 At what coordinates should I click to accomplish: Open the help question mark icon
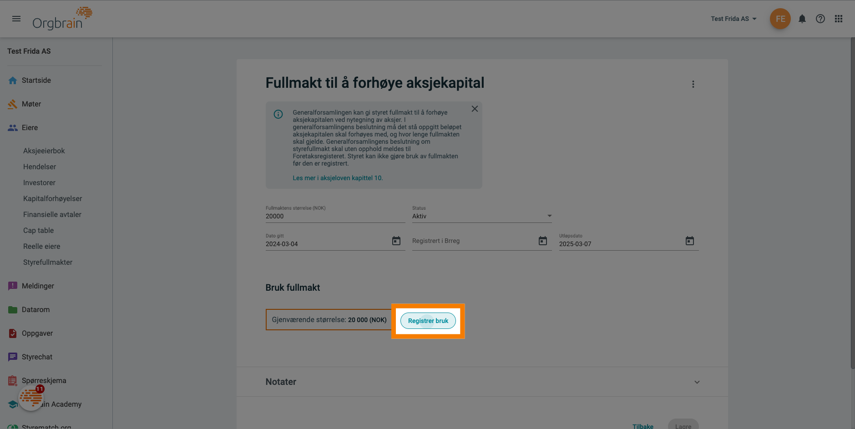(x=820, y=19)
